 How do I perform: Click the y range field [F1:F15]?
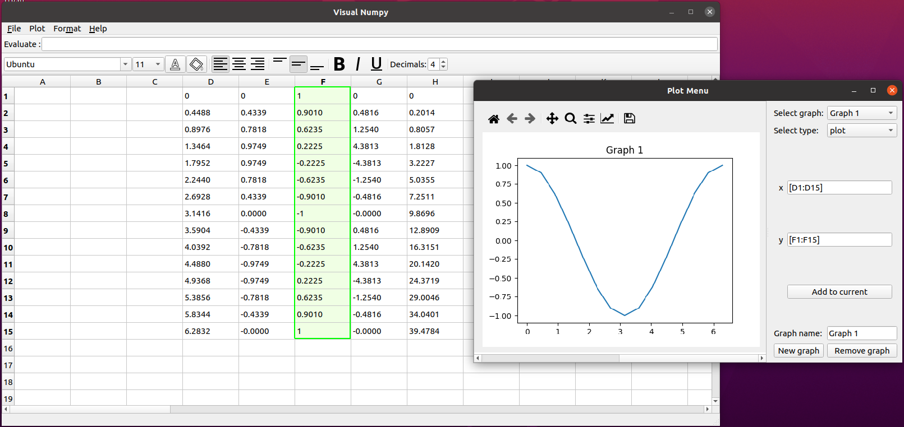[x=839, y=240]
